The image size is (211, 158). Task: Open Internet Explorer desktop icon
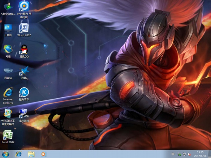pyautogui.click(x=8, y=96)
